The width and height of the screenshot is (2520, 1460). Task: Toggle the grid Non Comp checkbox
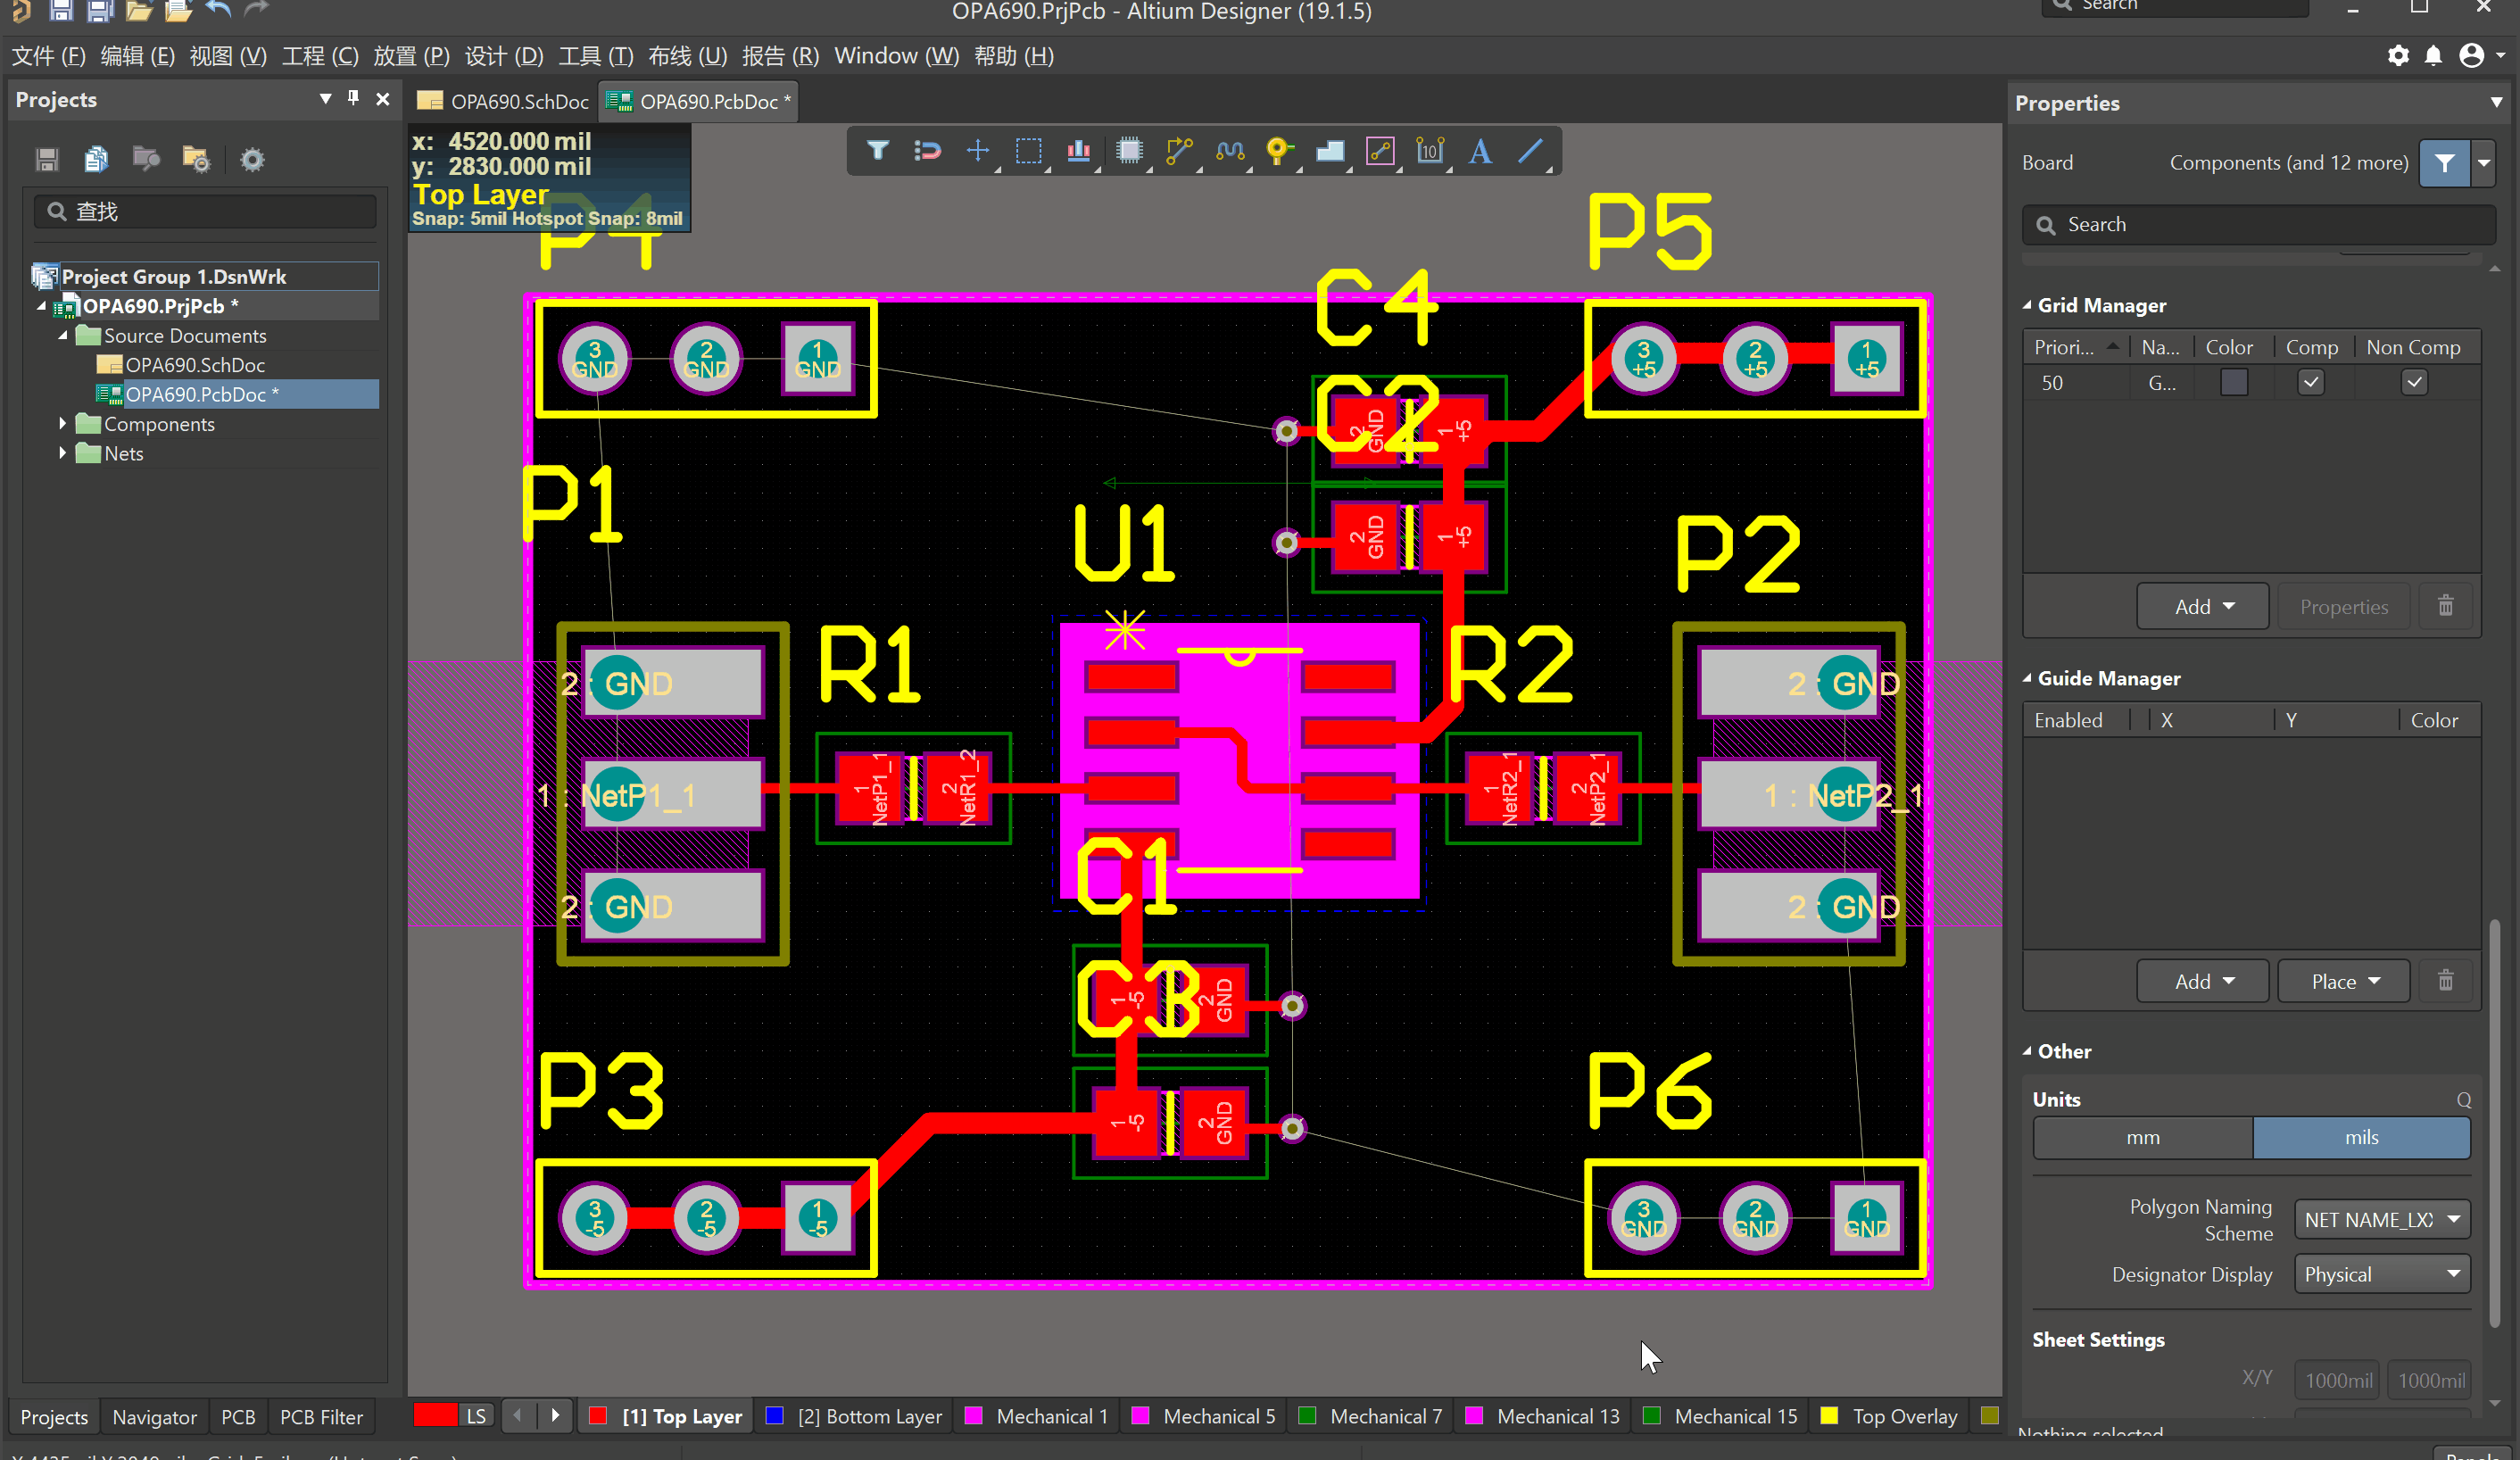[x=2414, y=383]
